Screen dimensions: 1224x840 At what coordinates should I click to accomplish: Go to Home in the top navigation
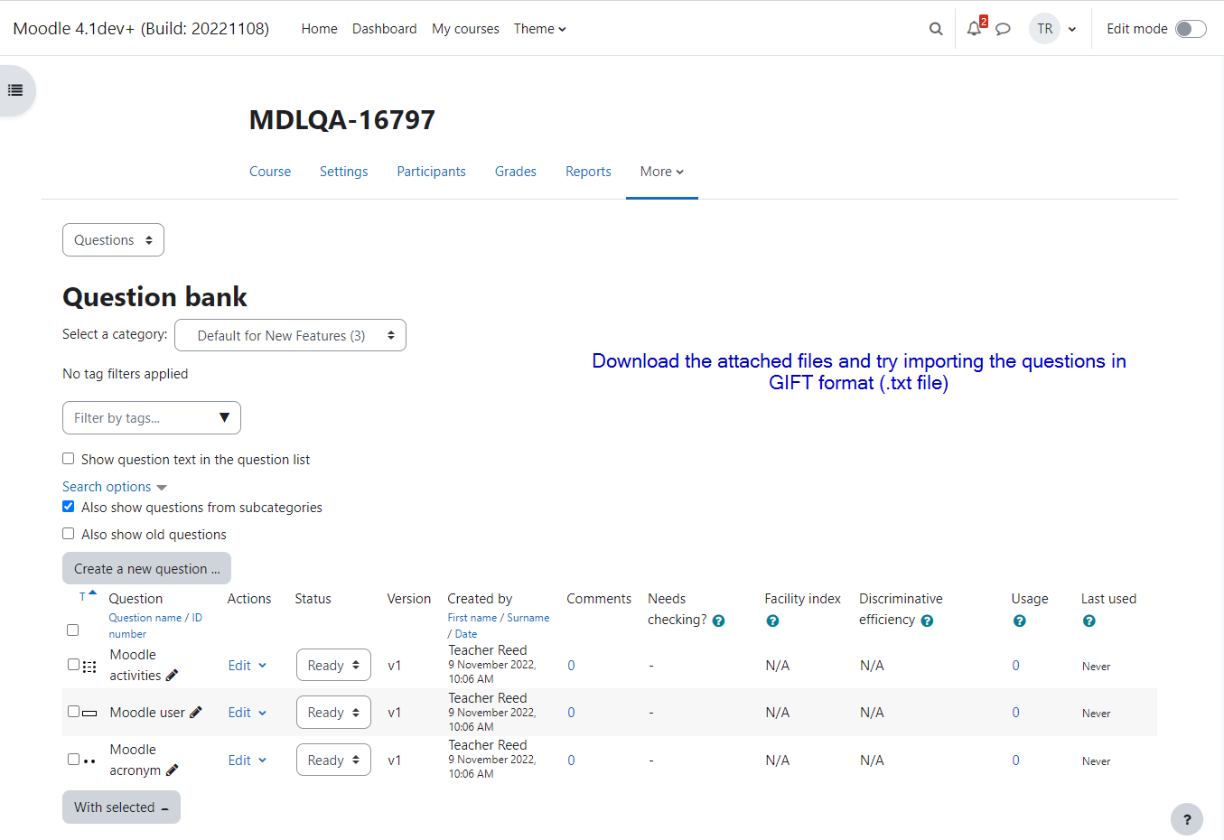click(320, 29)
